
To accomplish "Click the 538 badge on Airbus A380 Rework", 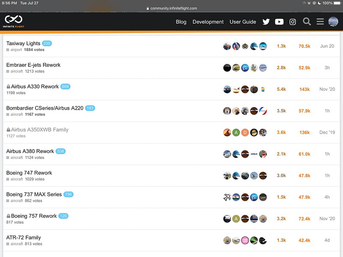I will coord(60,151).
